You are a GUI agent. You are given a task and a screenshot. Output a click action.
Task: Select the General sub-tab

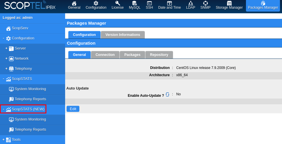pyautogui.click(x=79, y=55)
